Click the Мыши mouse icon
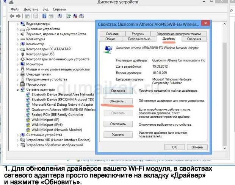The image size is (235, 185). click(23, 69)
